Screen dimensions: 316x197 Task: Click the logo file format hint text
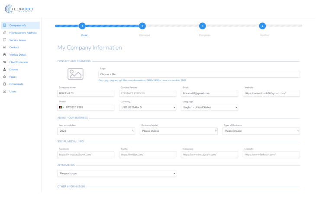click(142, 80)
